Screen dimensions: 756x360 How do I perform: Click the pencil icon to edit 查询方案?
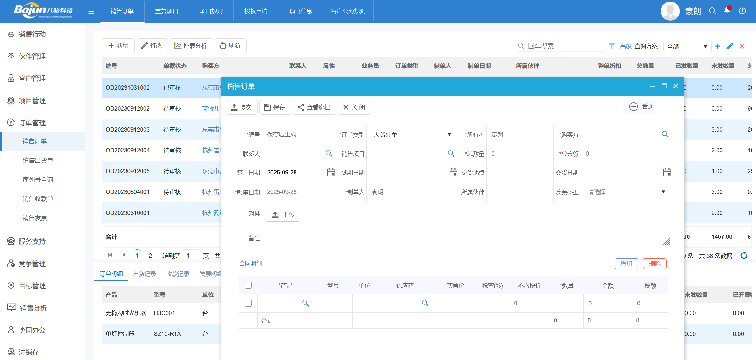click(730, 46)
